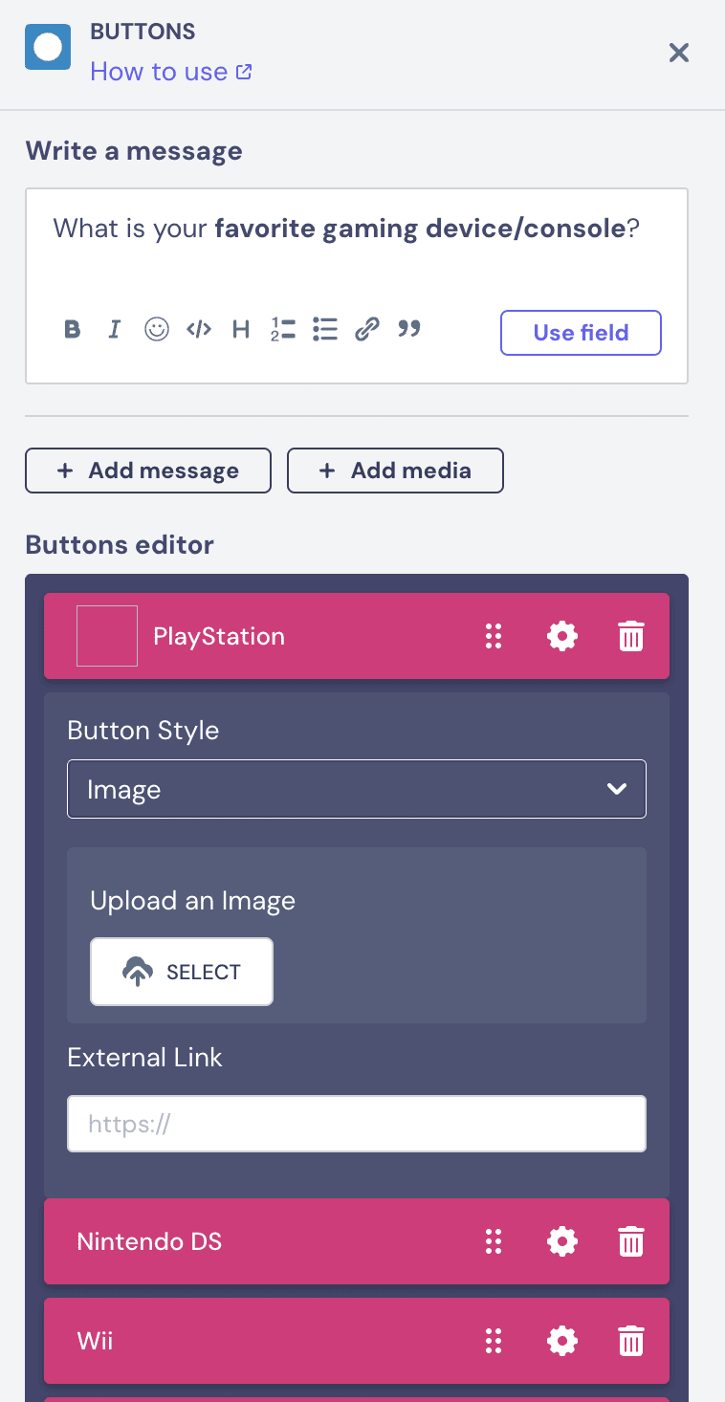The height and width of the screenshot is (1402, 725).
Task: Delete the Wii button
Action: (631, 1341)
